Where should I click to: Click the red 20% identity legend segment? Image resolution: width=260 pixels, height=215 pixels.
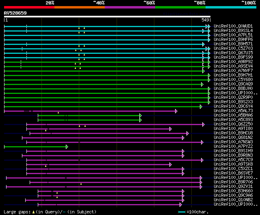point(29,7)
